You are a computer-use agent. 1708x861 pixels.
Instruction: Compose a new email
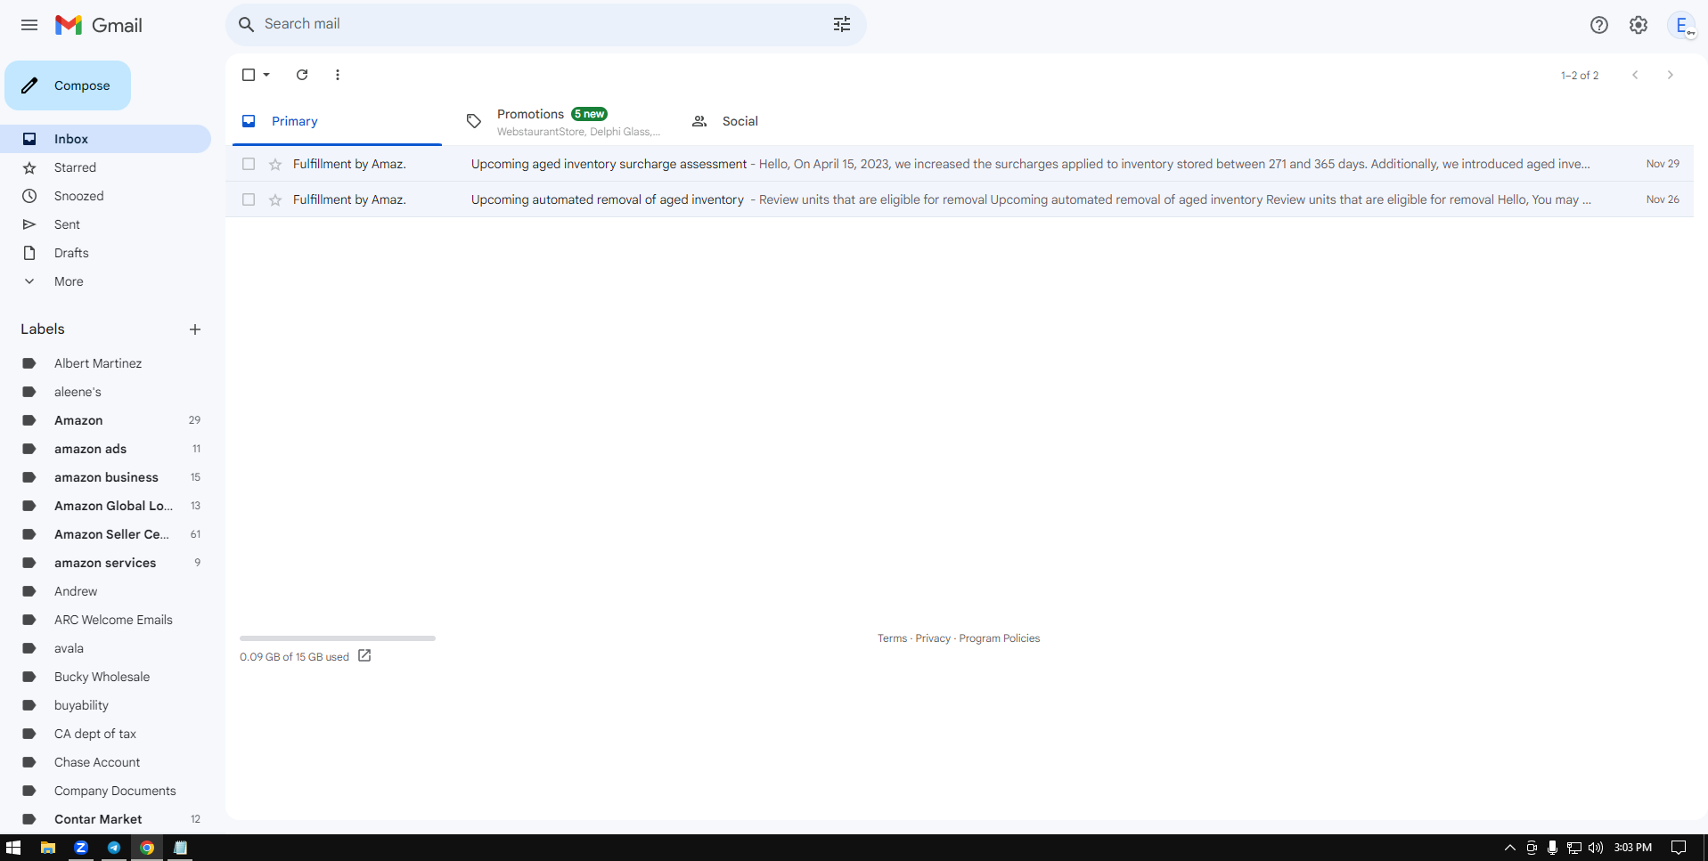click(68, 85)
